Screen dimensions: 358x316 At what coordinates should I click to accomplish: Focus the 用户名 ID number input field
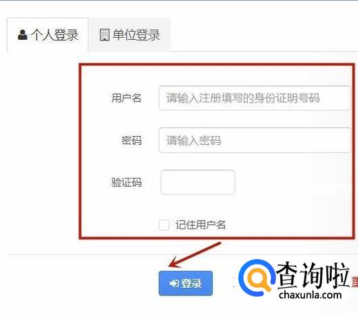coord(255,98)
